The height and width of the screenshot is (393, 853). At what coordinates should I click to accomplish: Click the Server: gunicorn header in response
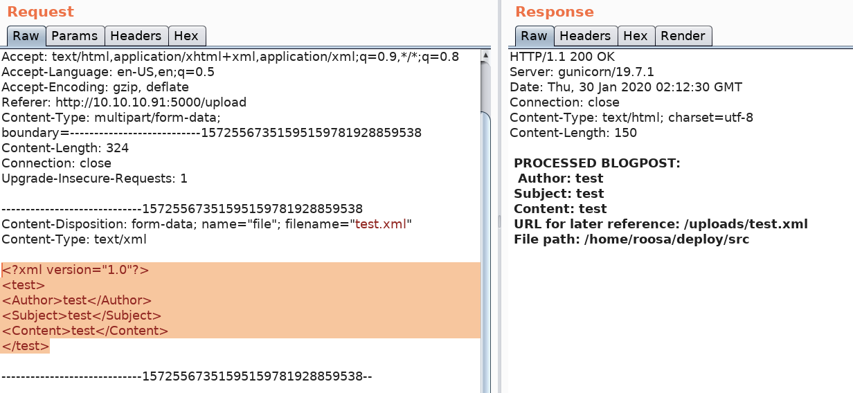point(582,72)
